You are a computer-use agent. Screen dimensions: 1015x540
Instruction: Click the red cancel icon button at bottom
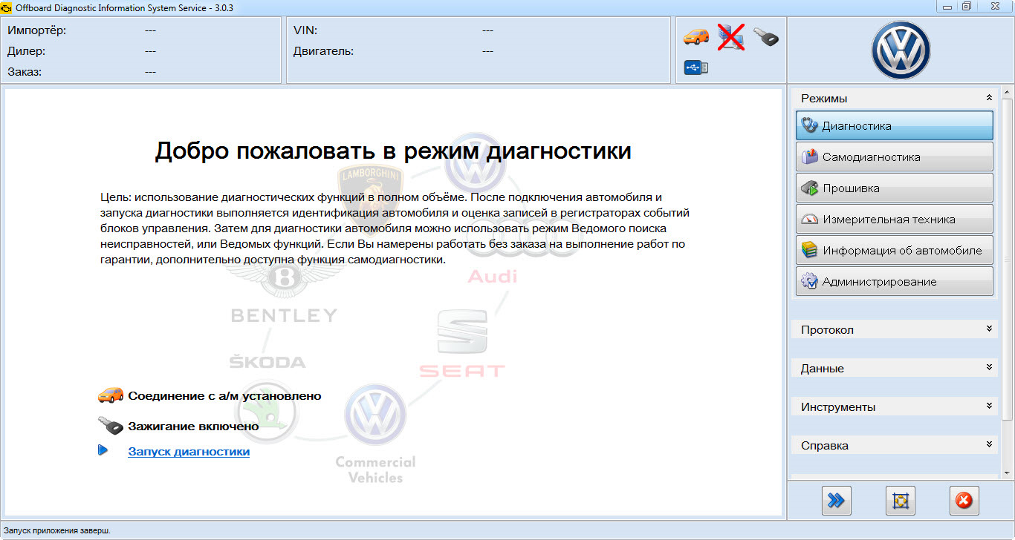point(964,501)
